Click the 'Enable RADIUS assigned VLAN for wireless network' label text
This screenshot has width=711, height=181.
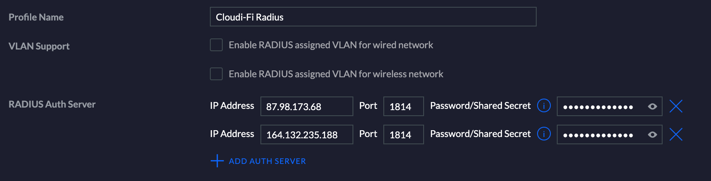point(336,74)
